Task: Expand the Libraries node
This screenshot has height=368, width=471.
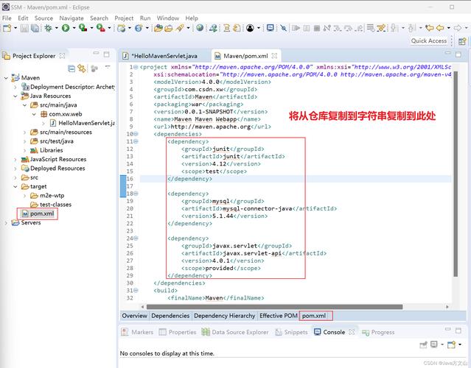Action: point(24,150)
